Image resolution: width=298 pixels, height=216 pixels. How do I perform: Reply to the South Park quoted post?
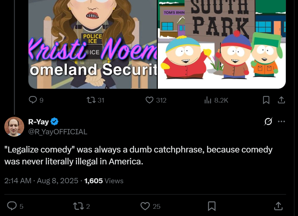point(33,100)
